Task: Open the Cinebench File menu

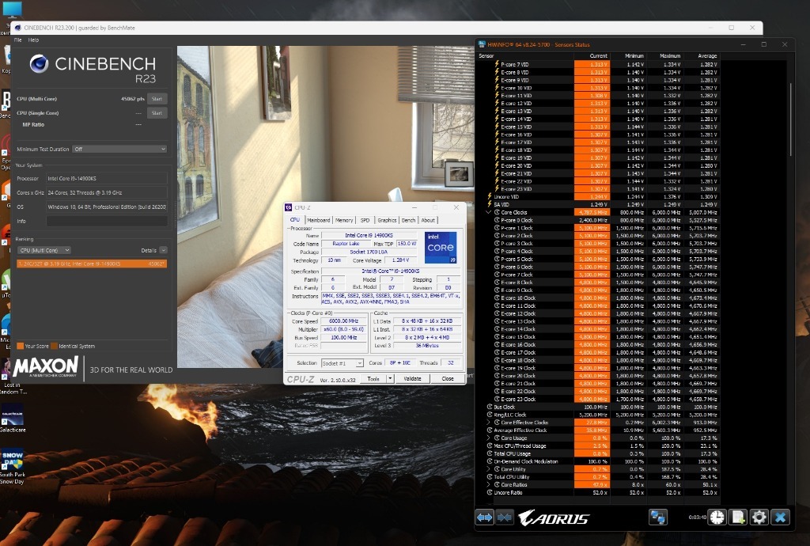Action: (18, 40)
